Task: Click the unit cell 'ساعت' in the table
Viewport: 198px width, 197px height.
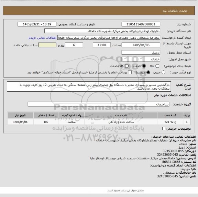Action: tap(71, 122)
